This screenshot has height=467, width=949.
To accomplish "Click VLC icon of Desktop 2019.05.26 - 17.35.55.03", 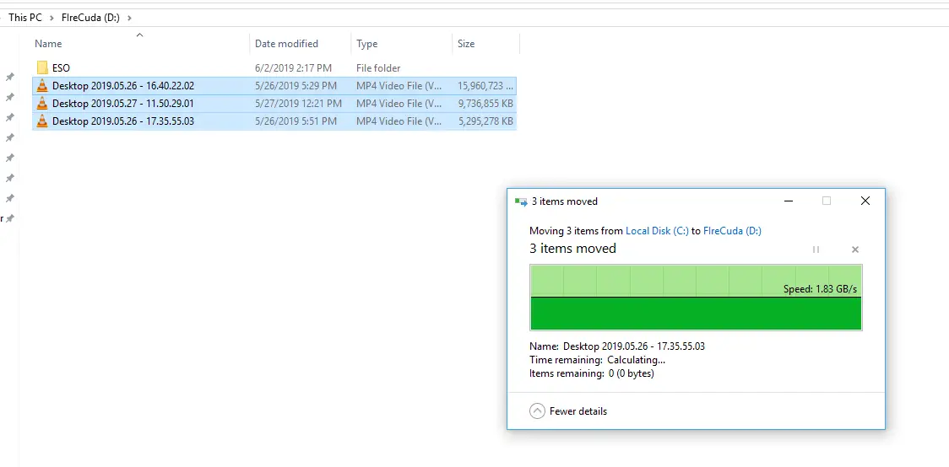I will pos(41,121).
